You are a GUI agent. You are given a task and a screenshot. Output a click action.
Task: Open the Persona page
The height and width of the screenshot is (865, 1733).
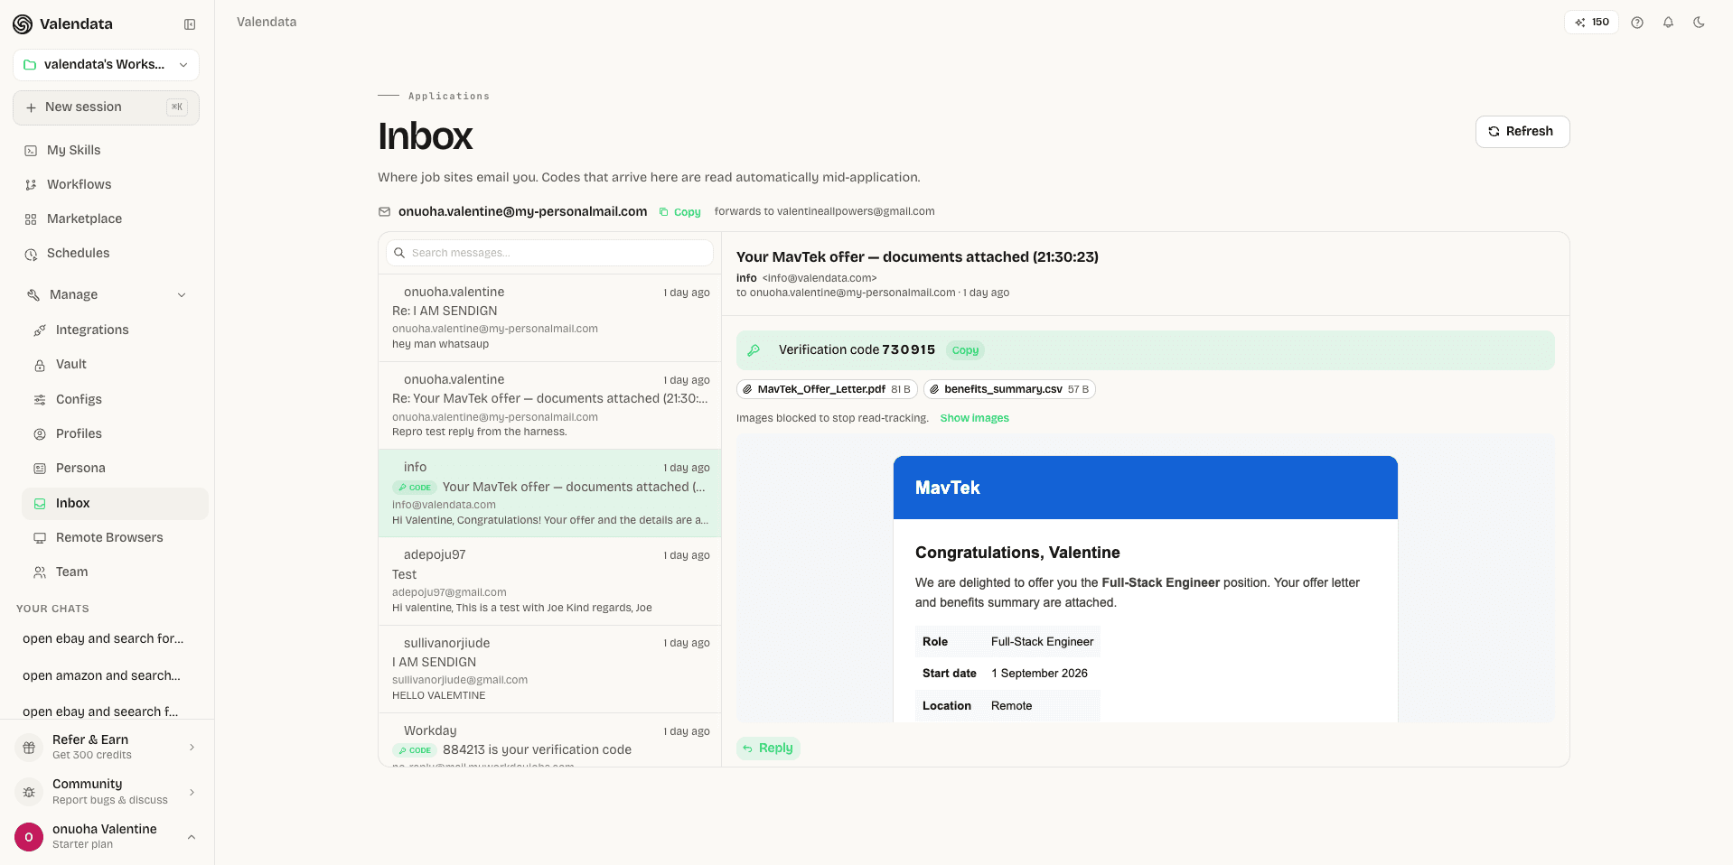coord(115,468)
